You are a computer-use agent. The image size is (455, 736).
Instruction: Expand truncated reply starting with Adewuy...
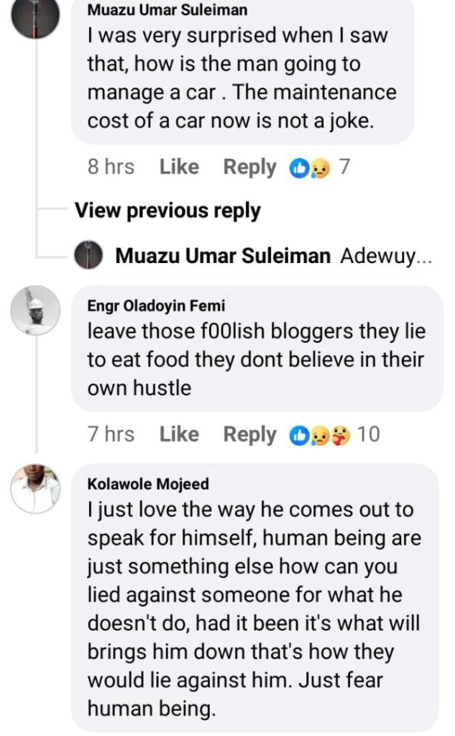click(386, 256)
